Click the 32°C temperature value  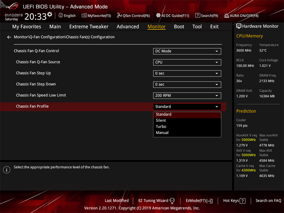pyautogui.click(x=263, y=50)
